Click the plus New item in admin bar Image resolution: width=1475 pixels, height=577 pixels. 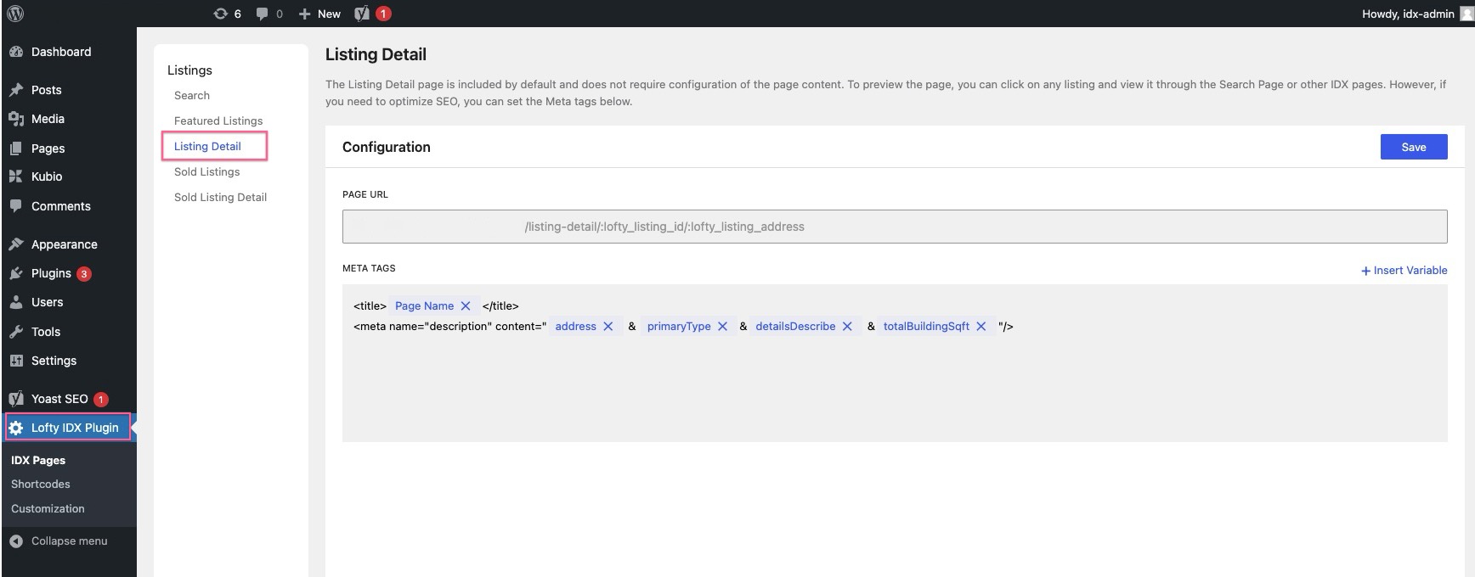coord(319,14)
